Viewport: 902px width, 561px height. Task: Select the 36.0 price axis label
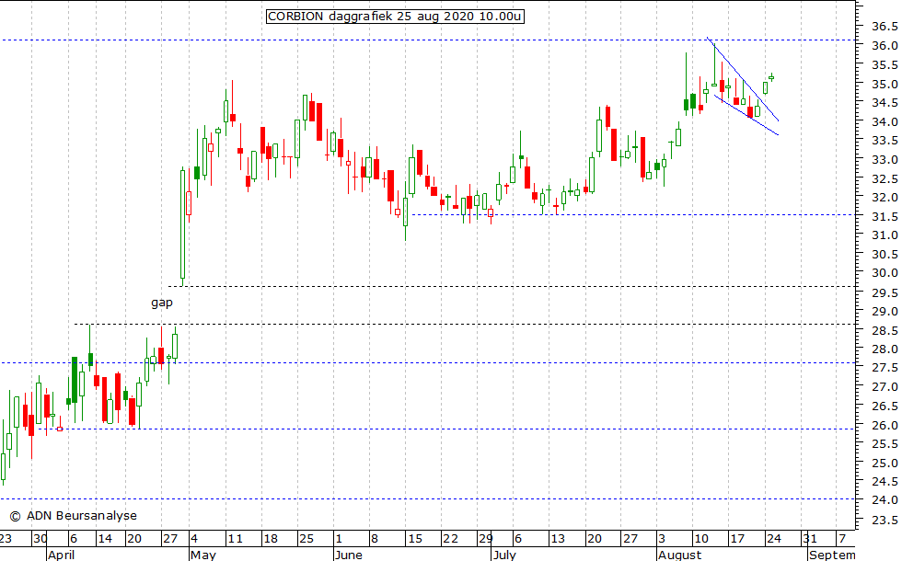point(885,45)
